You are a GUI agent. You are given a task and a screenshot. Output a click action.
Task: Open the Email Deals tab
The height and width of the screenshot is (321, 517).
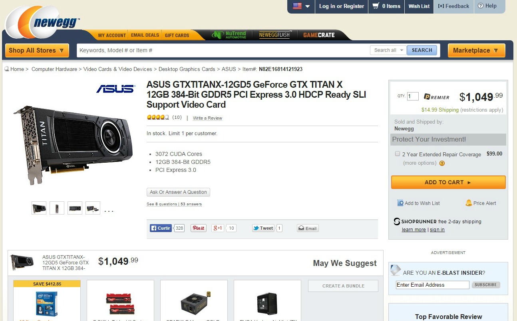145,35
